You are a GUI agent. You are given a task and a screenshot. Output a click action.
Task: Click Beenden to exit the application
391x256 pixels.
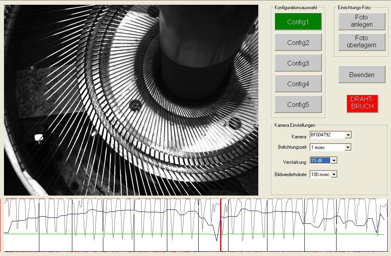(x=362, y=75)
